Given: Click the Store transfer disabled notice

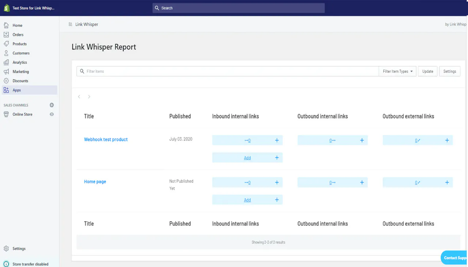Looking at the screenshot, I should click(30, 264).
